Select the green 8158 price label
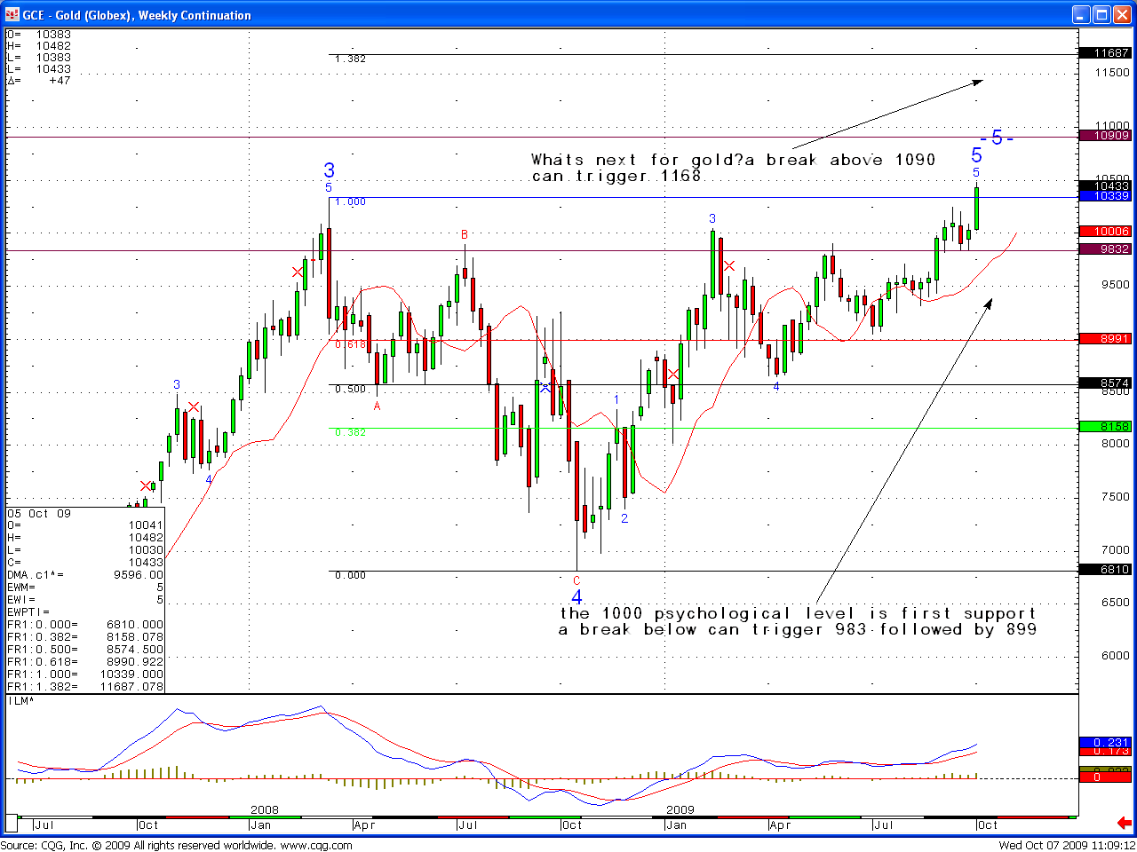The width and height of the screenshot is (1137, 852). [1104, 427]
